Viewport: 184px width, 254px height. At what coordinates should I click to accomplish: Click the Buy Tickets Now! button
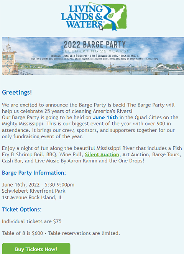(x=36, y=249)
